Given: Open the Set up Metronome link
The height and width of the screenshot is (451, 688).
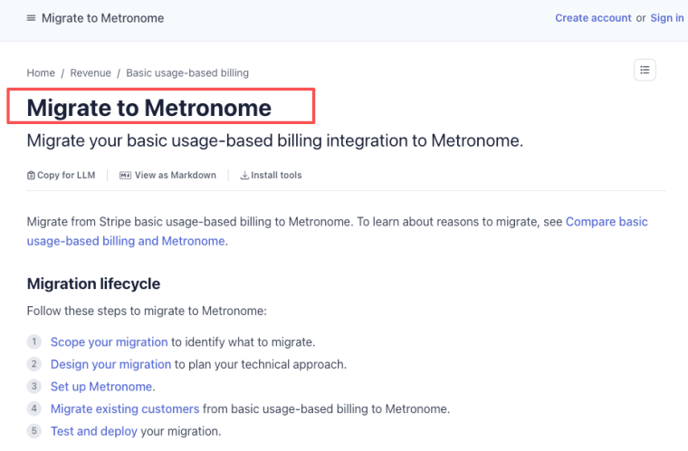Looking at the screenshot, I should pyautogui.click(x=101, y=387).
